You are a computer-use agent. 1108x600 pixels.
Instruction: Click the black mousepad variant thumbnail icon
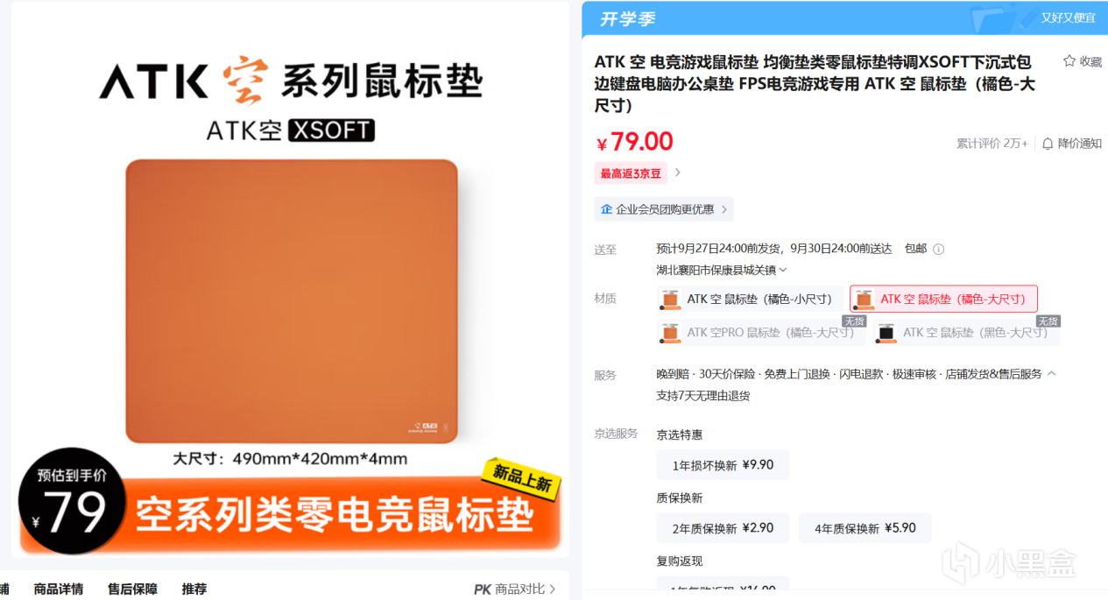point(886,333)
